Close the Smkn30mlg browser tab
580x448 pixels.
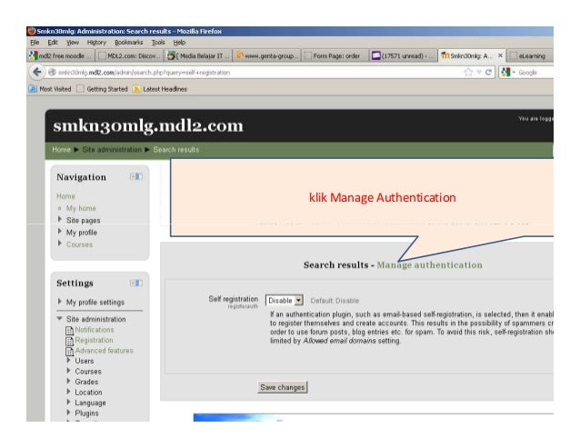coord(500,55)
